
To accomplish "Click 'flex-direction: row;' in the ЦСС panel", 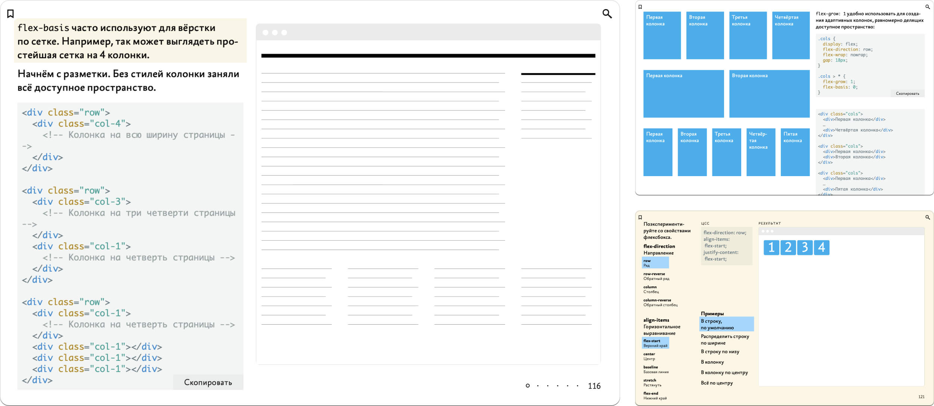I will [x=725, y=232].
